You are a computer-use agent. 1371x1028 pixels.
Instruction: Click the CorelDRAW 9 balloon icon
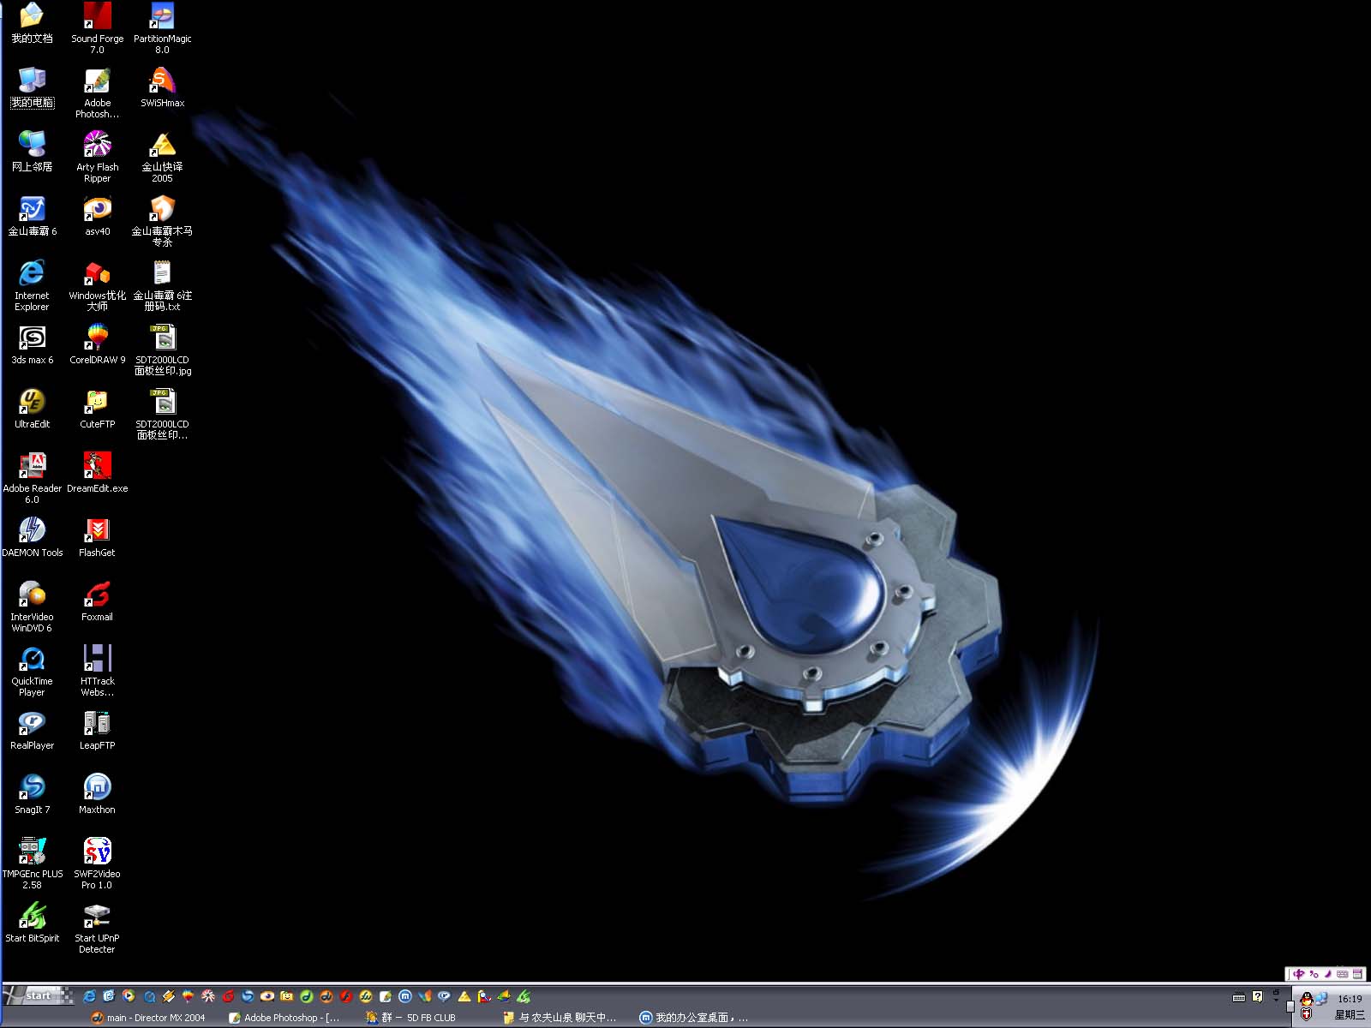point(97,344)
